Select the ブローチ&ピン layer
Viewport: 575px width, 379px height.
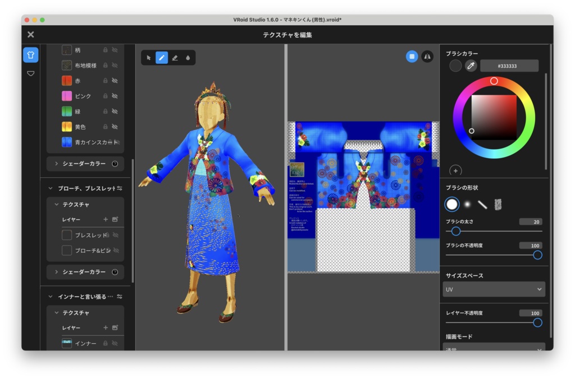(x=85, y=251)
